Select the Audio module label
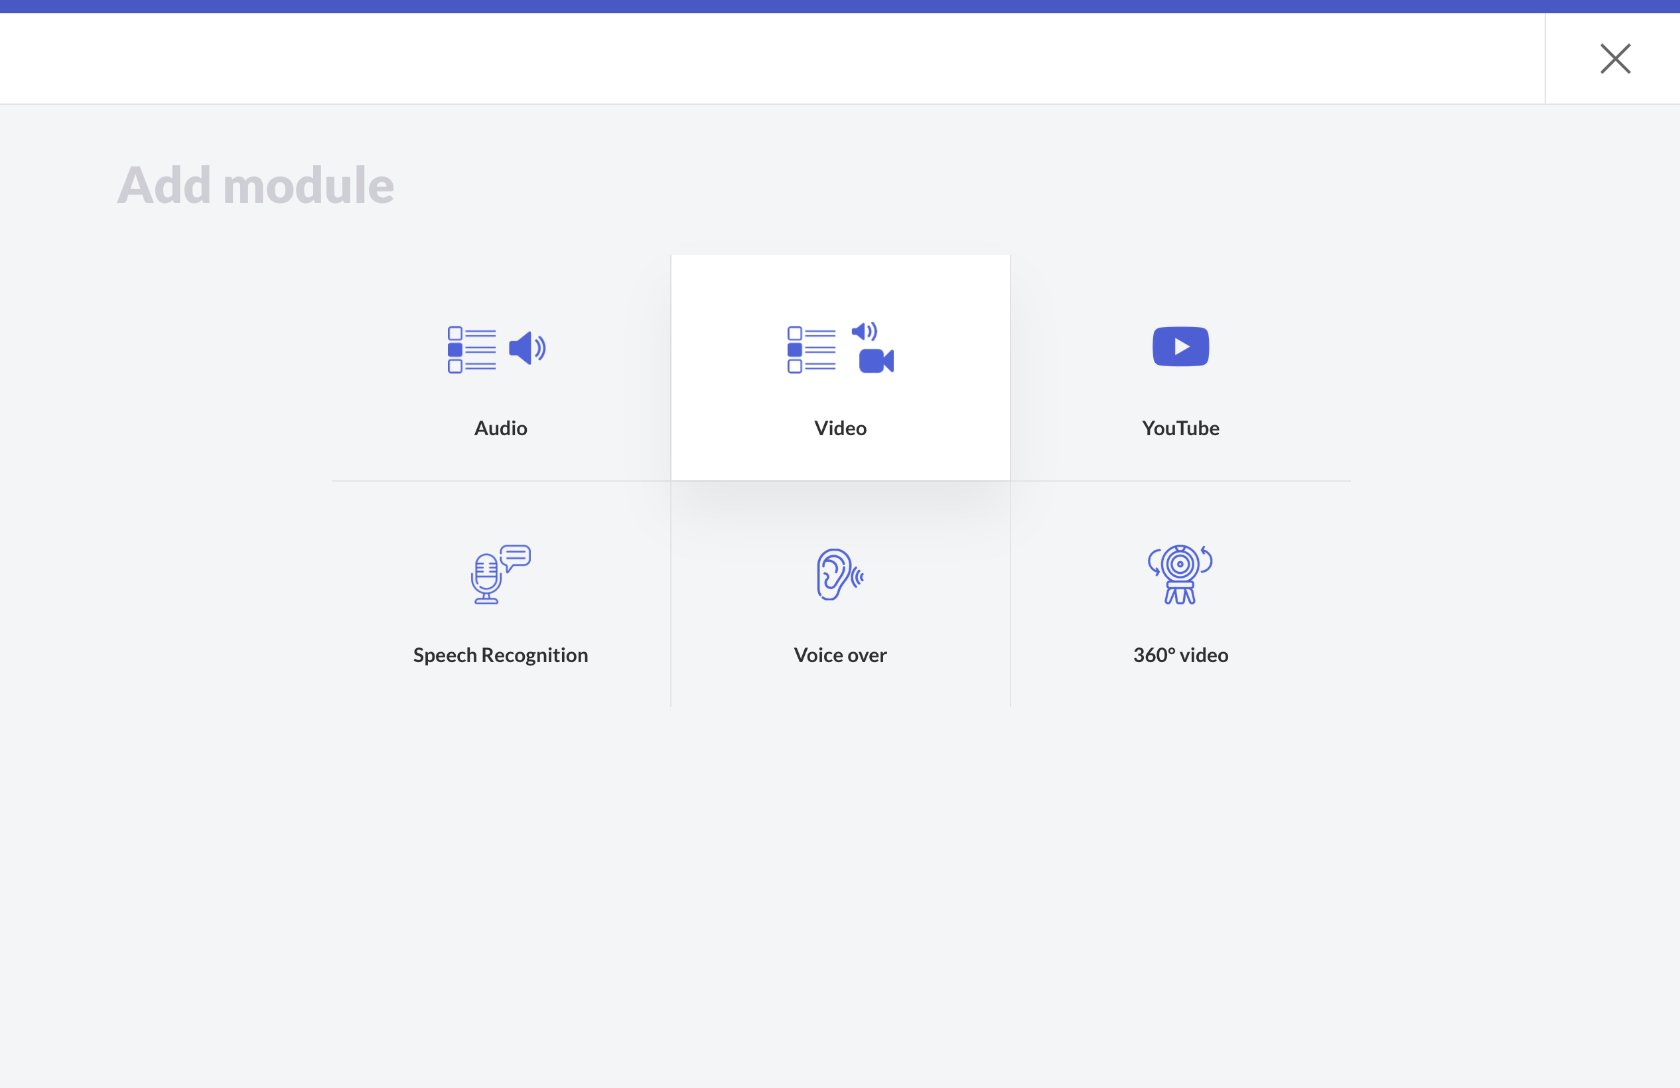Screen dimensions: 1680x1088 click(x=500, y=429)
